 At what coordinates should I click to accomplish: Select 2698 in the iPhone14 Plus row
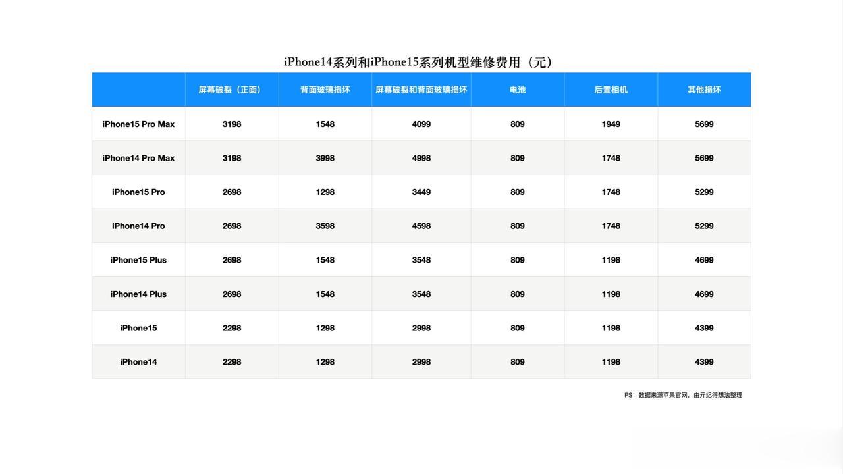coord(232,294)
